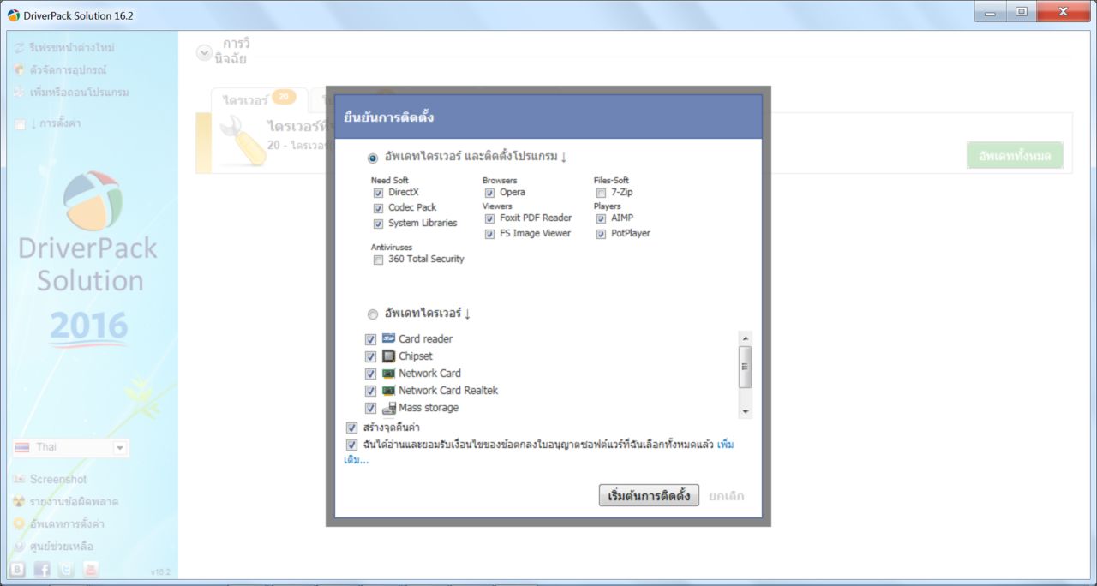Toggle the license agreement checkbox

point(351,445)
